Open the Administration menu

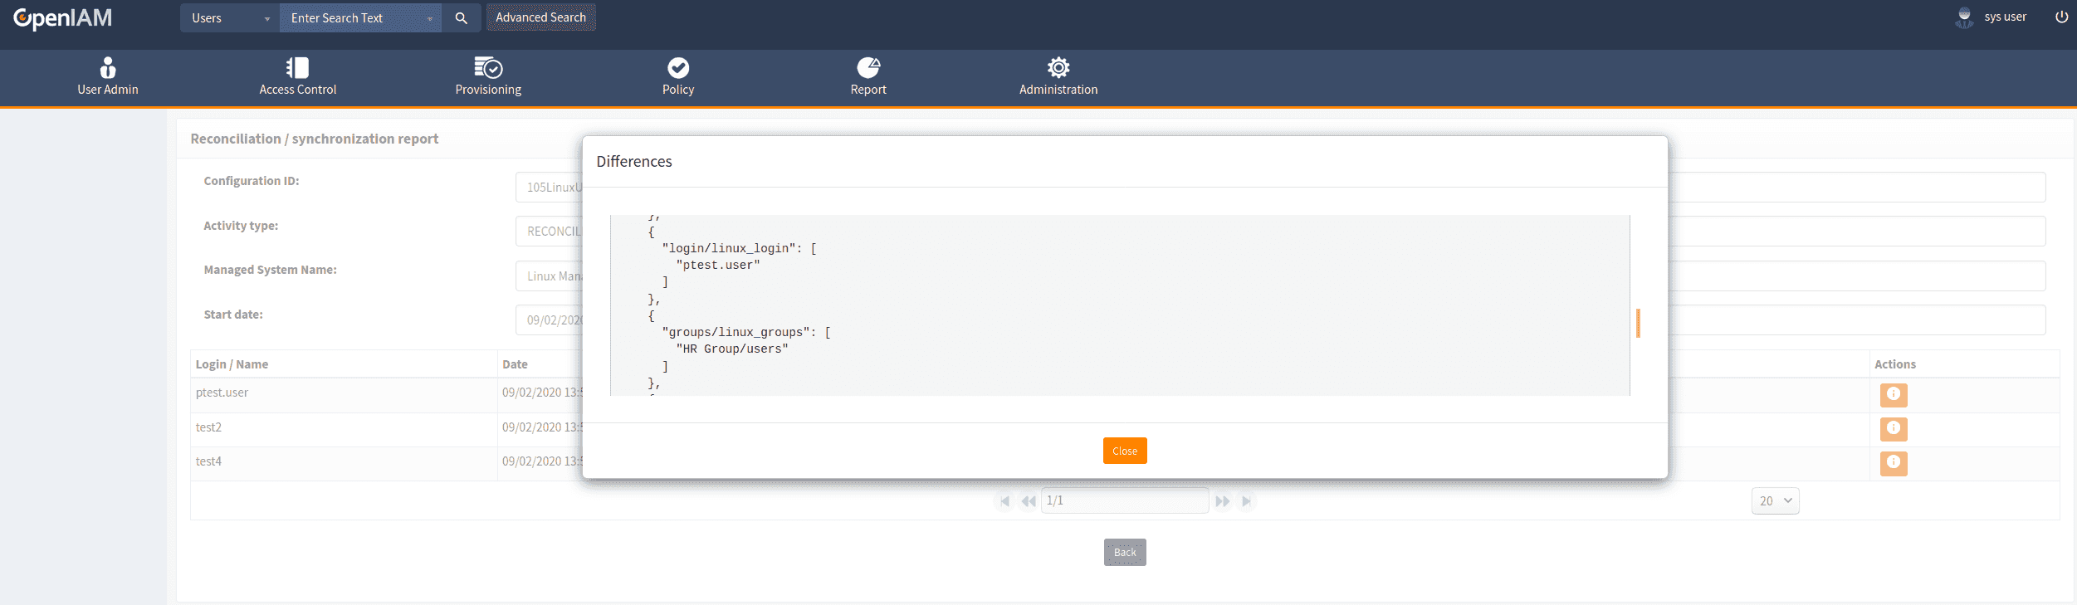1058,76
